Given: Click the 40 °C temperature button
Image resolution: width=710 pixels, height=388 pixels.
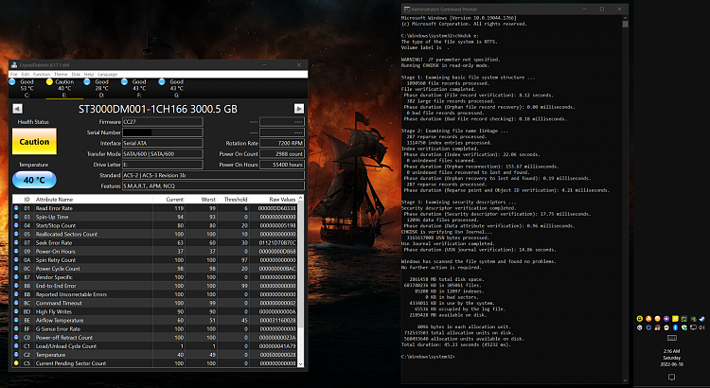Looking at the screenshot, I should click(x=34, y=180).
